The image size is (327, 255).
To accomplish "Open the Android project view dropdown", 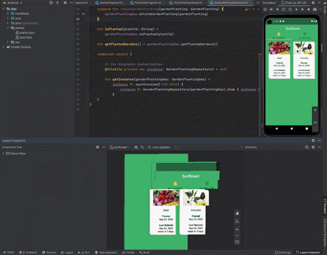I will (13, 3).
